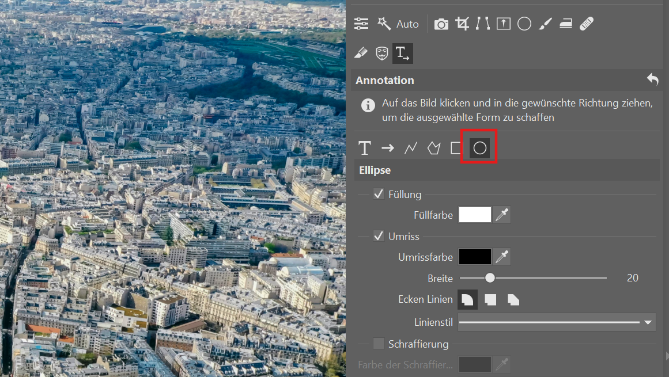Click the Auto enhancement button
This screenshot has width=669, height=377.
398,24
